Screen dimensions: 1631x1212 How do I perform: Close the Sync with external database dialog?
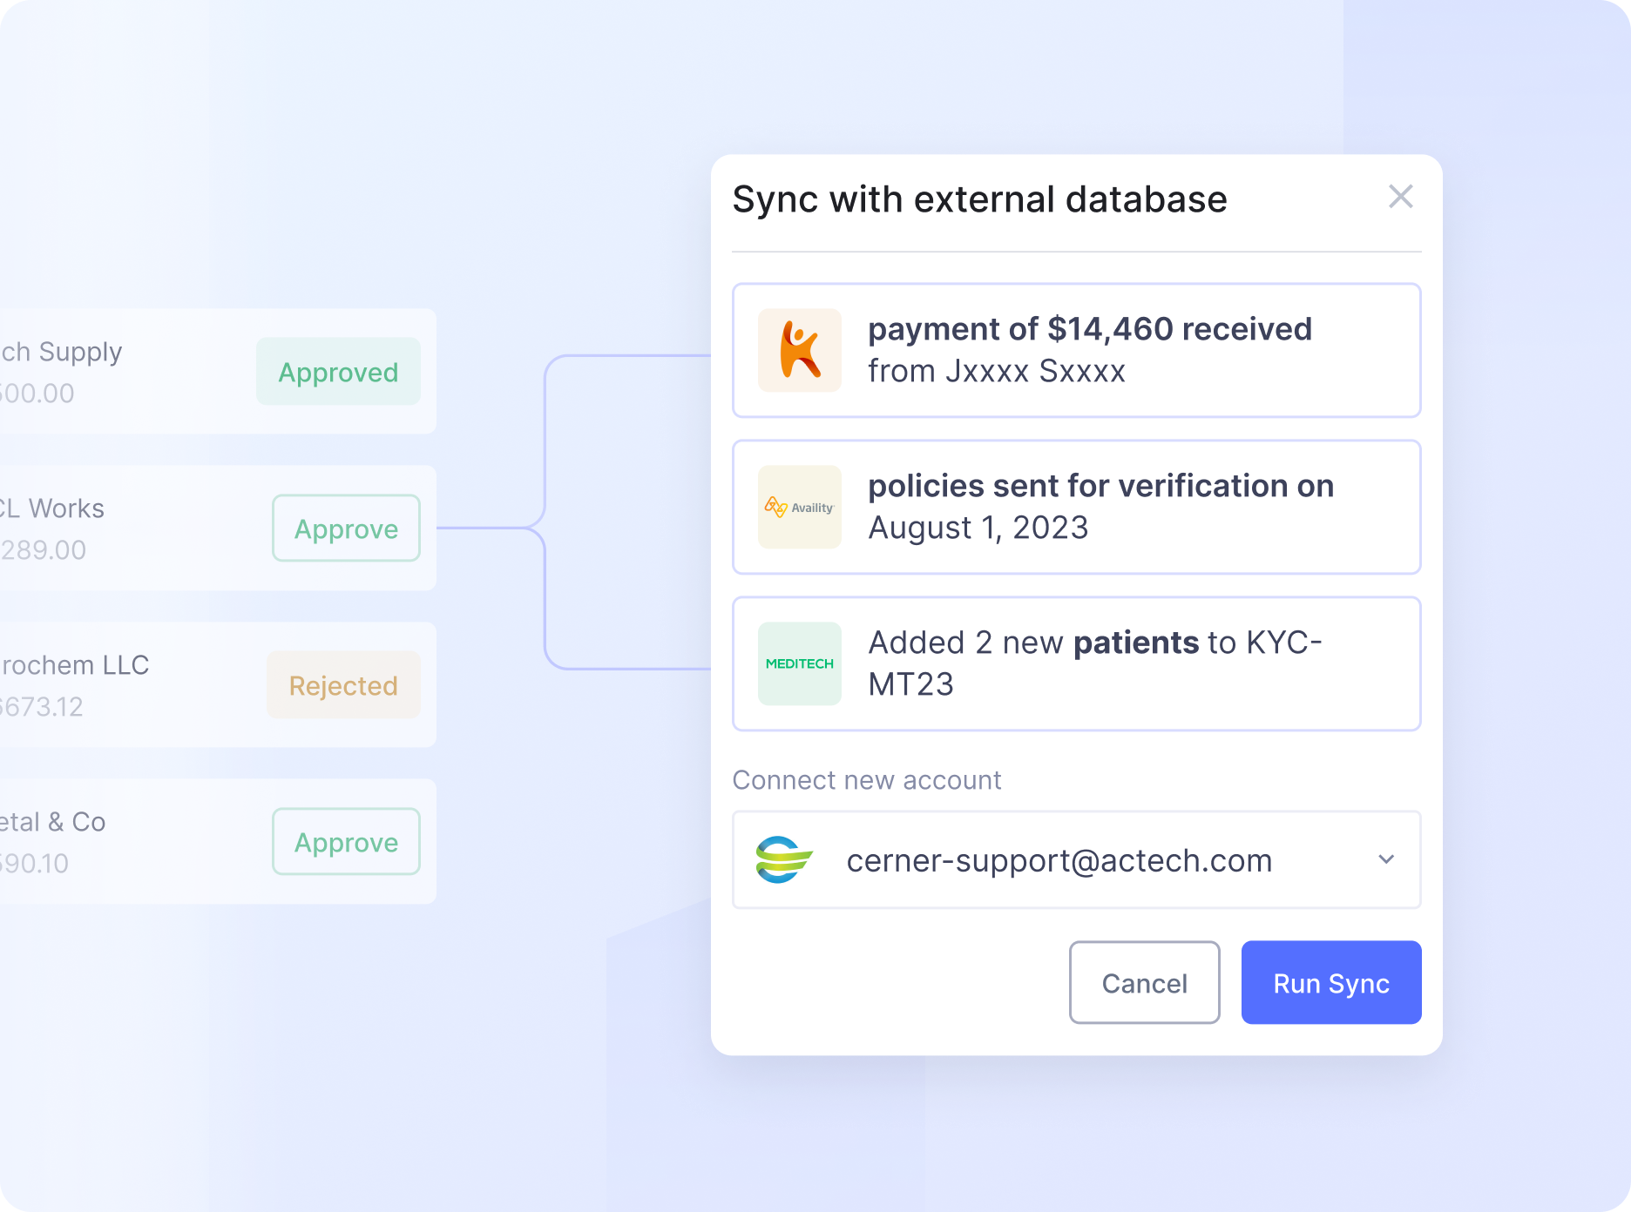pyautogui.click(x=1401, y=198)
